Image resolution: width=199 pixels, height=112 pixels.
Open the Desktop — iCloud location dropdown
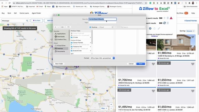(x=101, y=27)
